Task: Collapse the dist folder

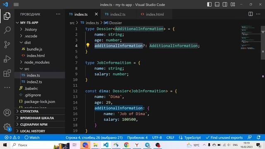Action: coord(40,43)
